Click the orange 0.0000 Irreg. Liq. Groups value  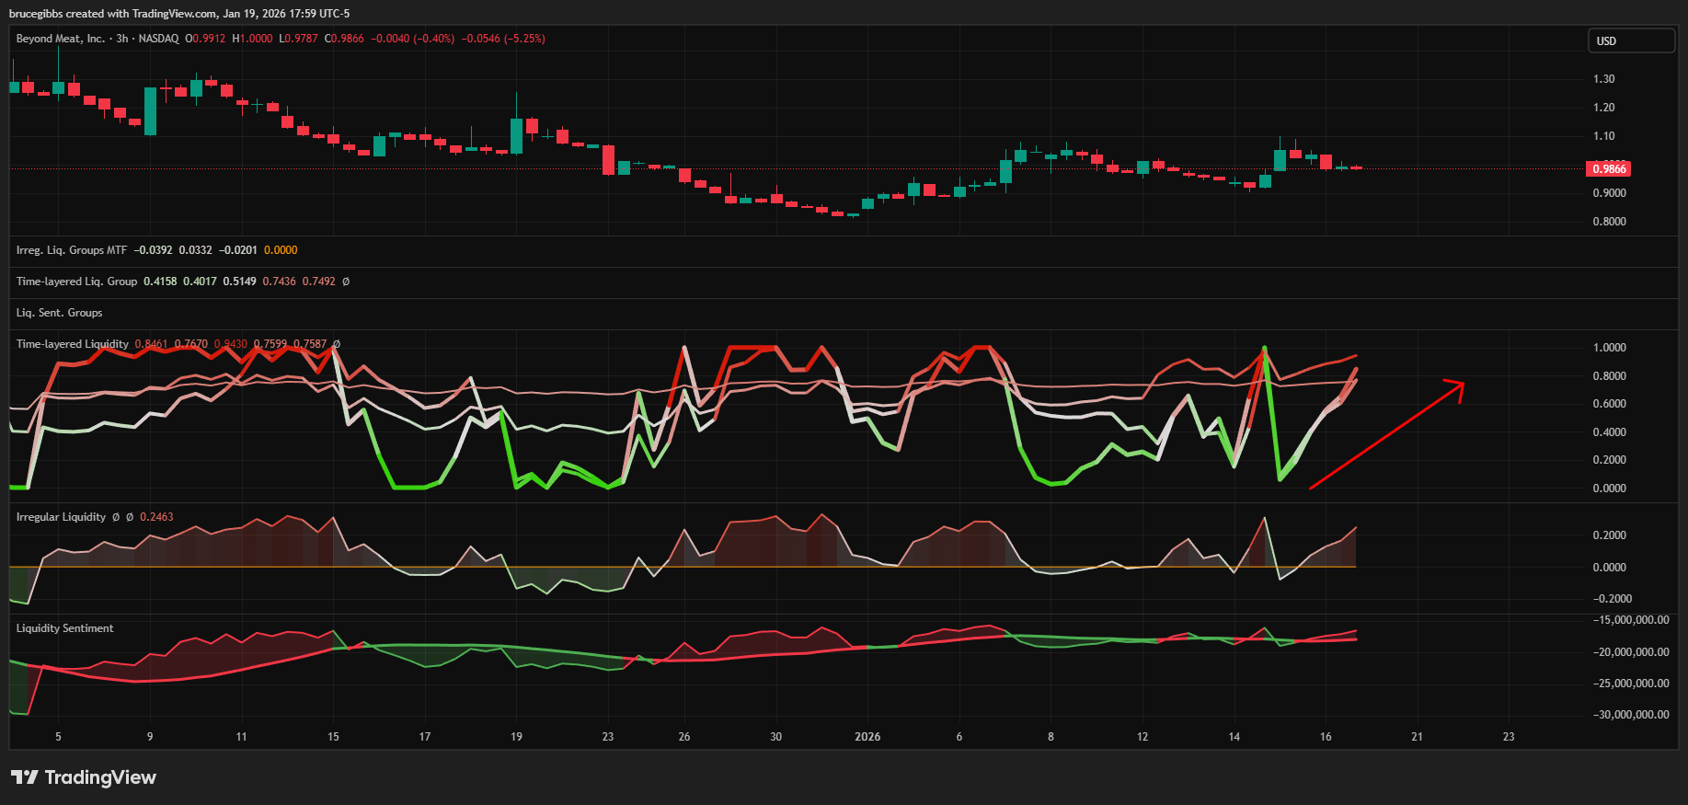tap(281, 250)
